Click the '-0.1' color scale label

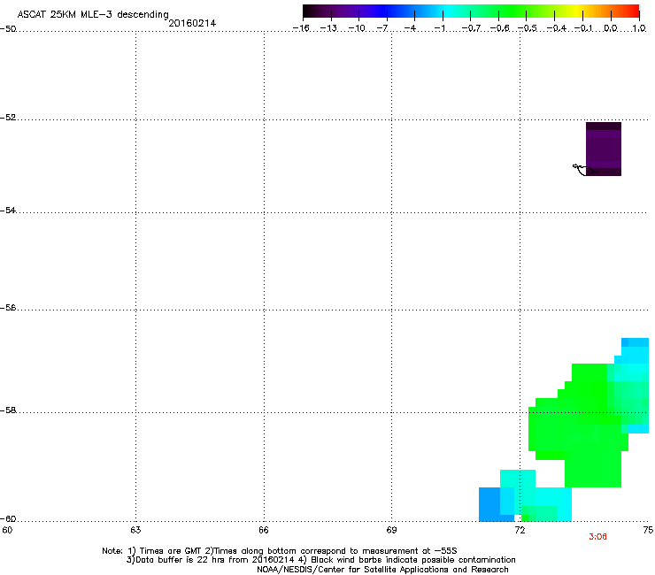[x=583, y=28]
